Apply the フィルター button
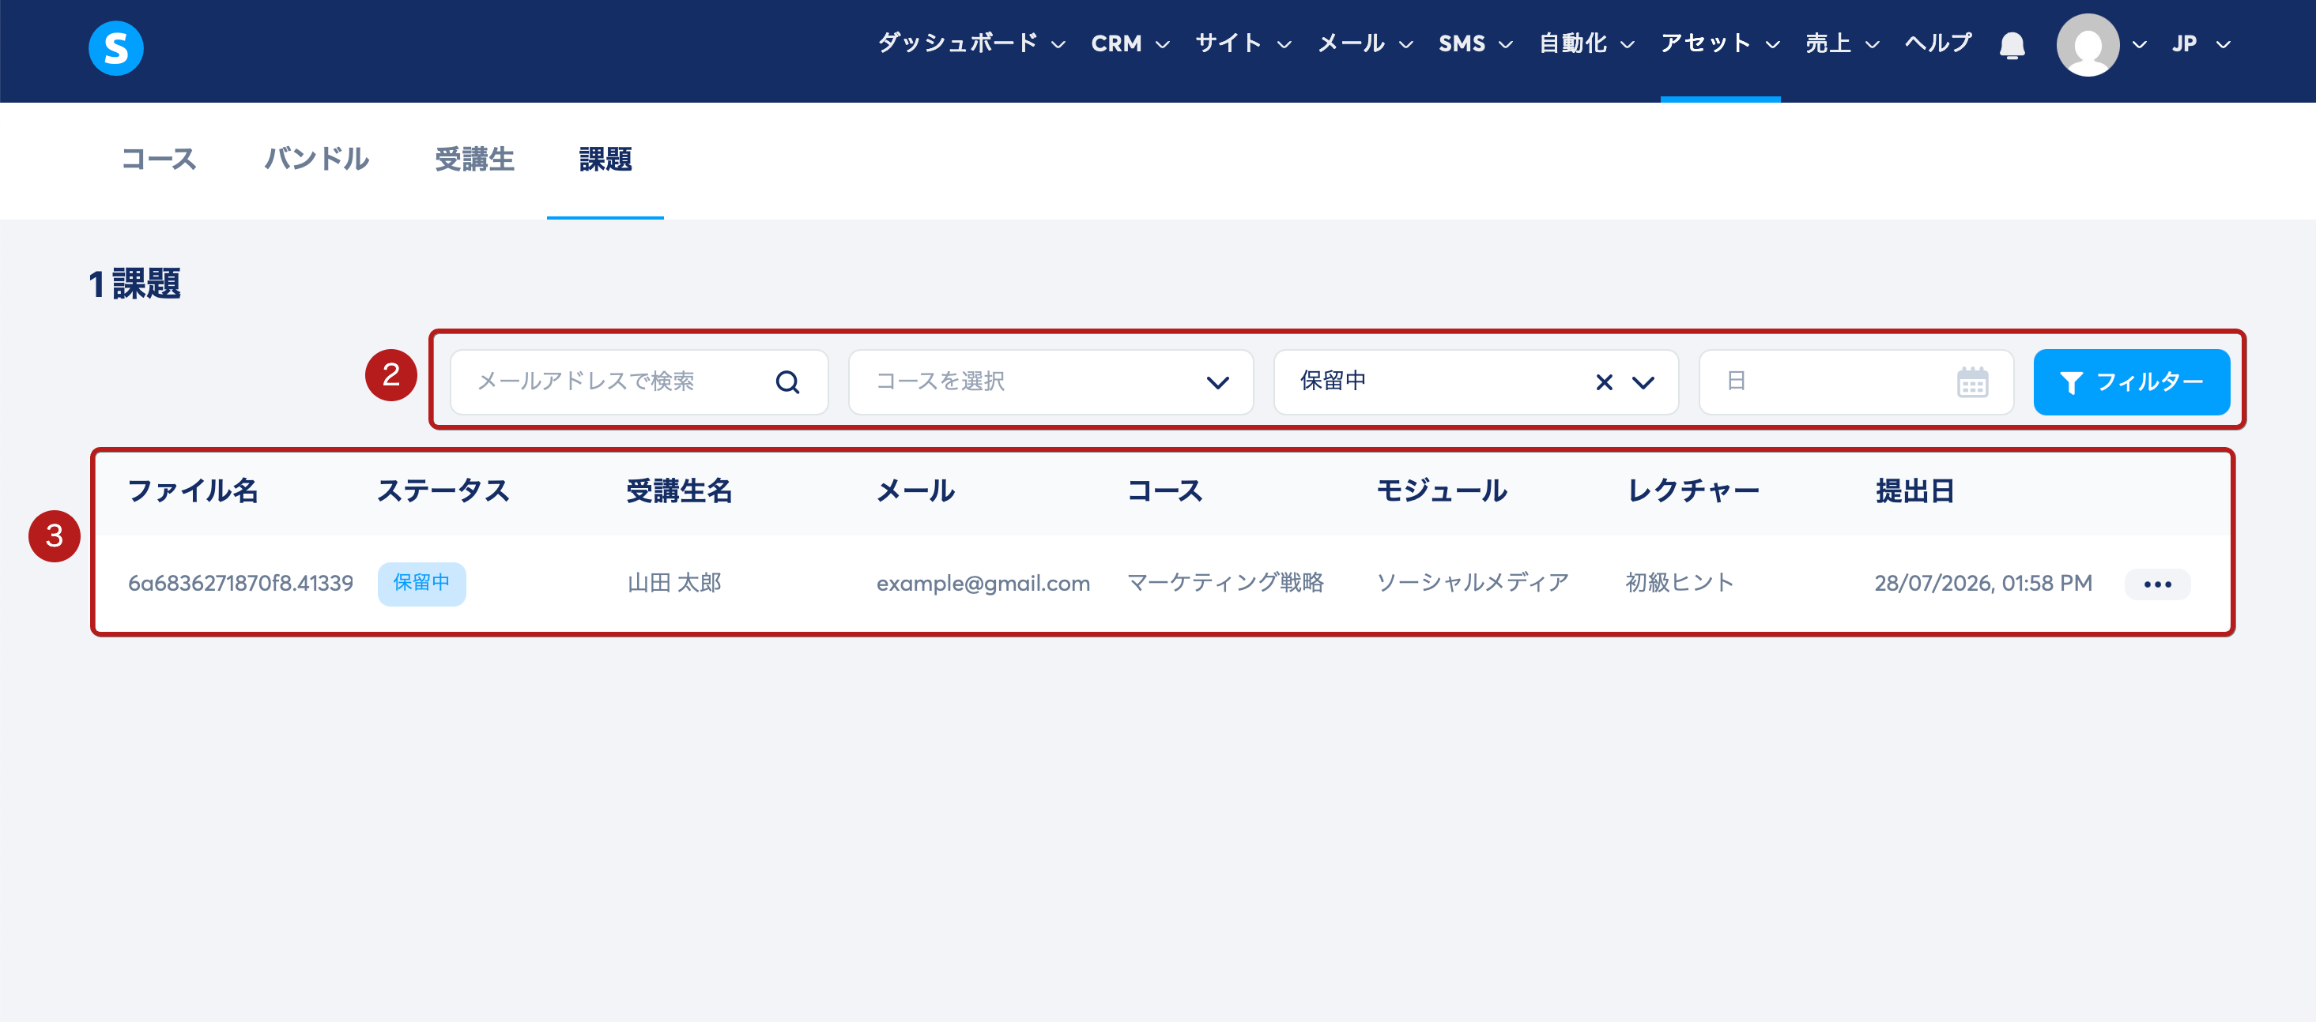Viewport: 2316px width, 1022px height. pos(2132,382)
